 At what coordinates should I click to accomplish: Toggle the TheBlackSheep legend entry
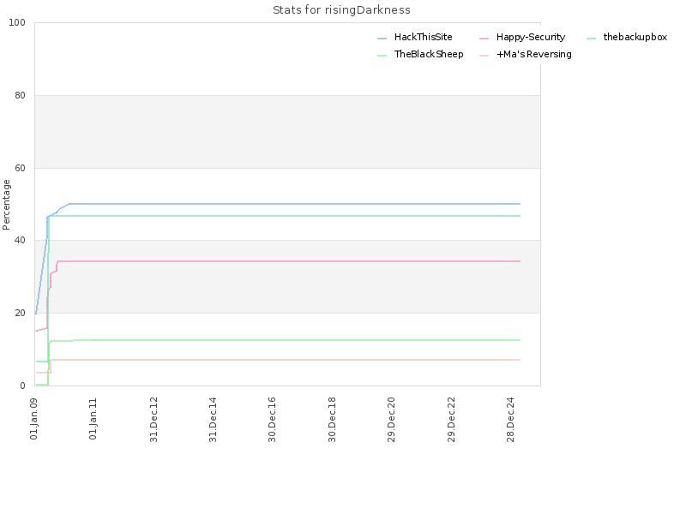pos(420,54)
